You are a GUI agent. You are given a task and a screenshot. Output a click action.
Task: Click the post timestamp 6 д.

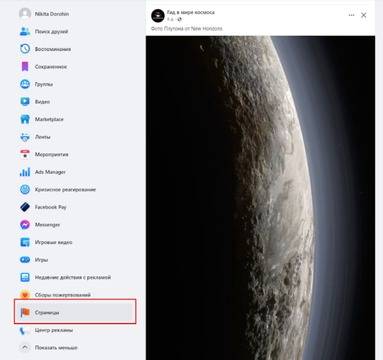tap(171, 19)
